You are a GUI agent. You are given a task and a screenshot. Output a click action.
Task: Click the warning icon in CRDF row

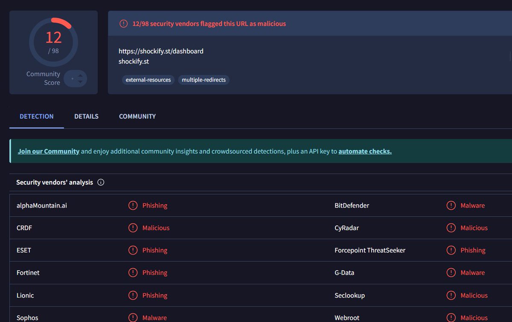[133, 228]
